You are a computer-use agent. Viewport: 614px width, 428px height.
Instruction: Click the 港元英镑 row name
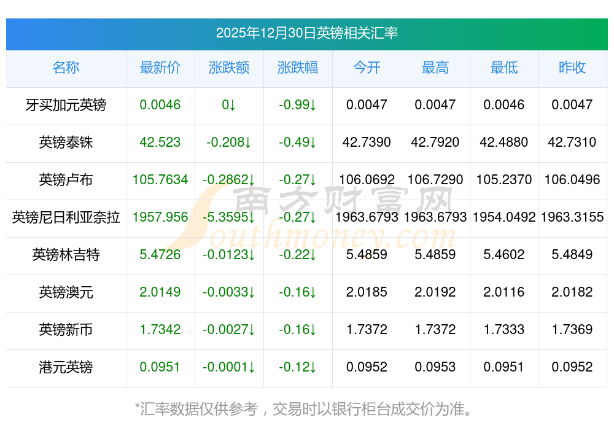point(66,367)
